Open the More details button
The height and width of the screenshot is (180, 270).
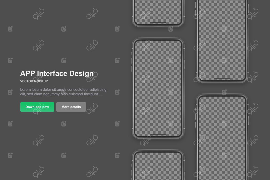pos(71,107)
